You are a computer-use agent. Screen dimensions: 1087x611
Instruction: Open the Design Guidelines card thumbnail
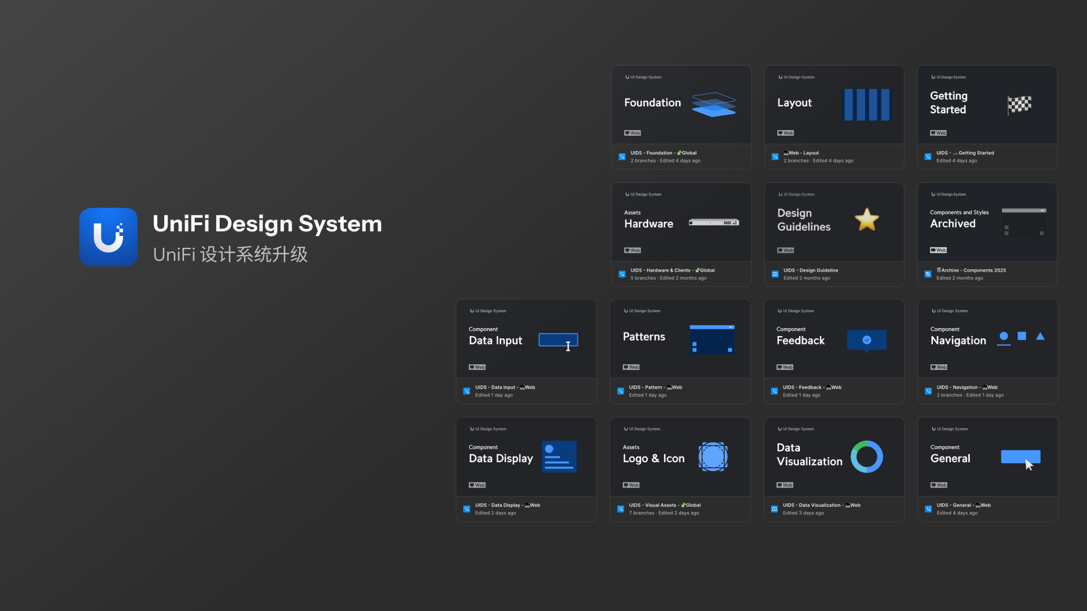tap(834, 222)
